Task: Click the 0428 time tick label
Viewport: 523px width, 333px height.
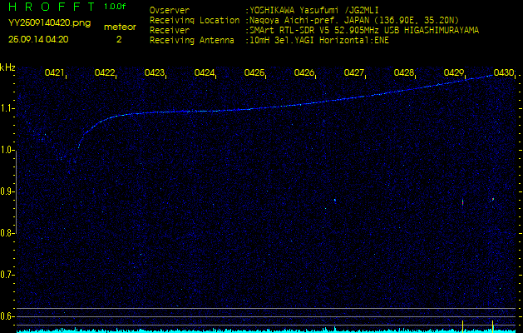Action: (404, 73)
